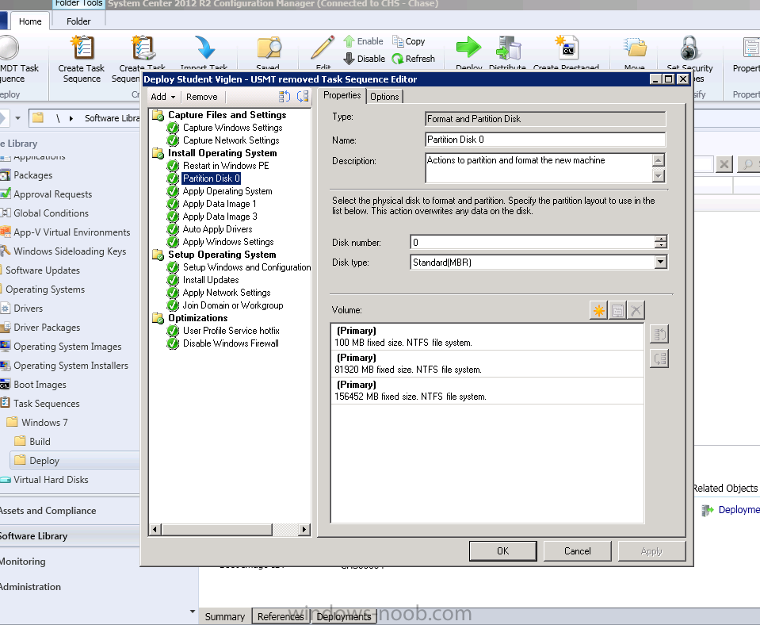Select Install Operating System group
The height and width of the screenshot is (625, 760).
[222, 153]
